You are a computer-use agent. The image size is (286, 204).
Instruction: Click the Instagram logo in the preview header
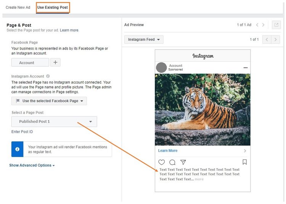tap(203, 56)
